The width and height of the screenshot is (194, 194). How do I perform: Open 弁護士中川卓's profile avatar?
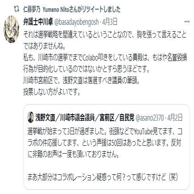coord(11,29)
